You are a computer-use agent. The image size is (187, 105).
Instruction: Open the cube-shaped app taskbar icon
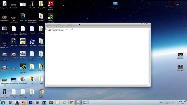(51, 102)
